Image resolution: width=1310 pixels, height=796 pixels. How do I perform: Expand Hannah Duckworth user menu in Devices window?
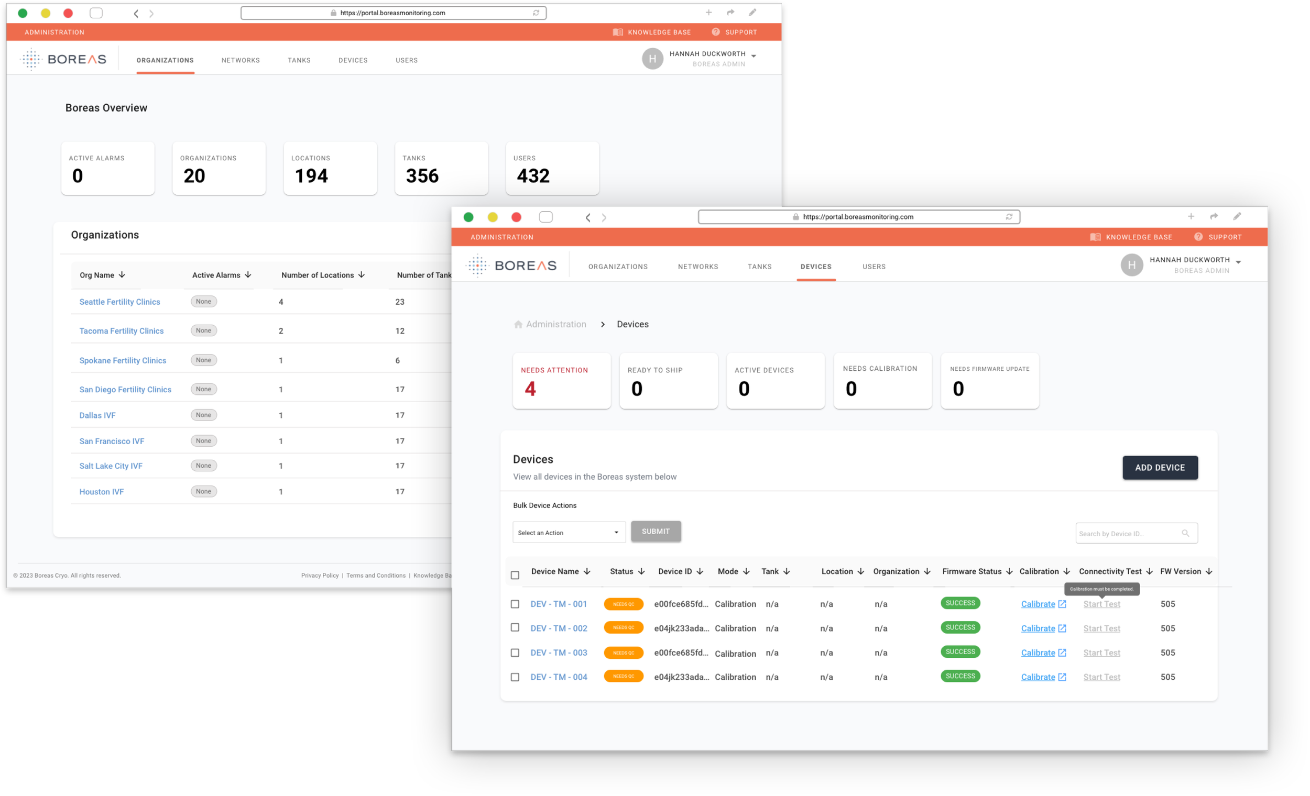point(1238,262)
